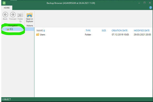The height and width of the screenshot is (102, 153).
Task: Maximize the Backup Browser window
Action: 145,3
